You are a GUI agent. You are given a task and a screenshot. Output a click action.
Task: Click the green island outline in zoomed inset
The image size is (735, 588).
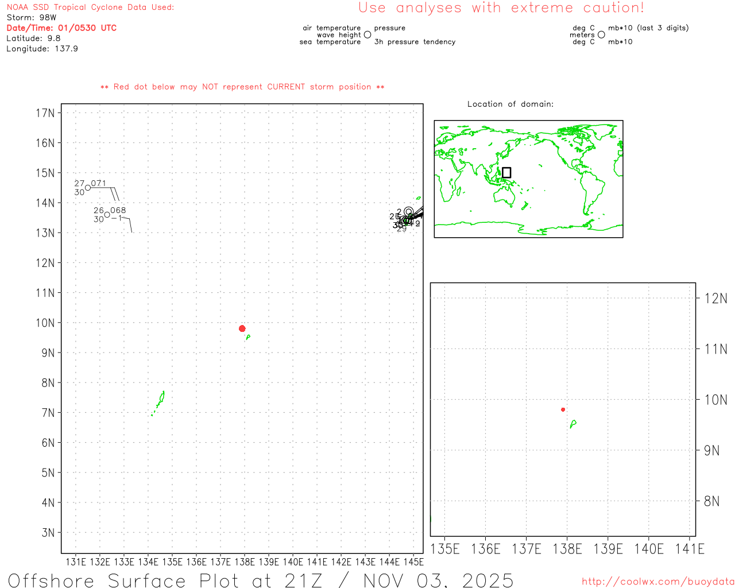click(573, 424)
